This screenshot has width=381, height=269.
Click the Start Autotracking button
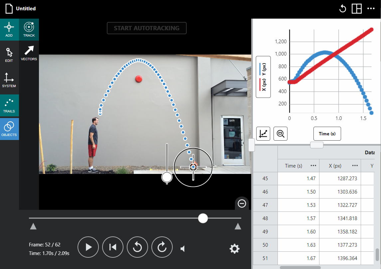146,28
